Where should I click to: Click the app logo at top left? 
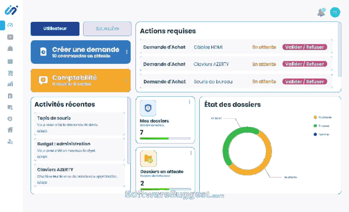point(11,10)
